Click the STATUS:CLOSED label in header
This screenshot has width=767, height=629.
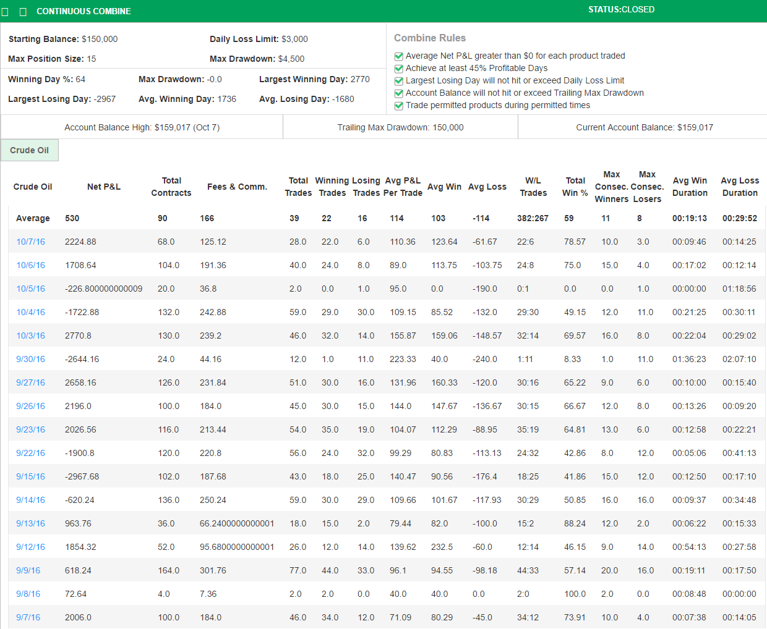(x=621, y=10)
